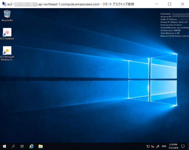Click the 'Public IP Address:' info line
This screenshot has height=150, width=189.
click(x=175, y=19)
